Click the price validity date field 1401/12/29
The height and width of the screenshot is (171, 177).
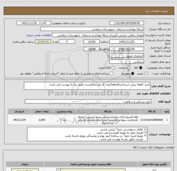tap(127, 49)
